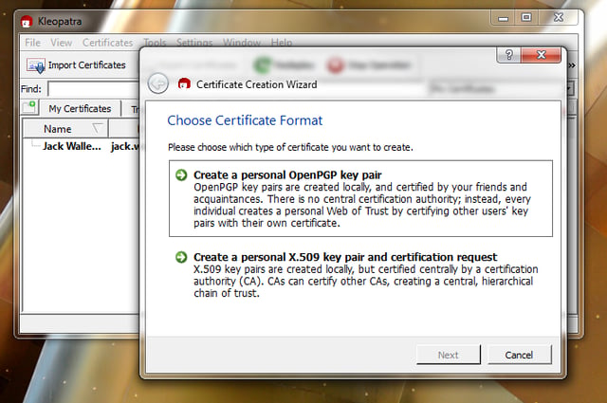Switch to the My Certificates tab

[80, 109]
